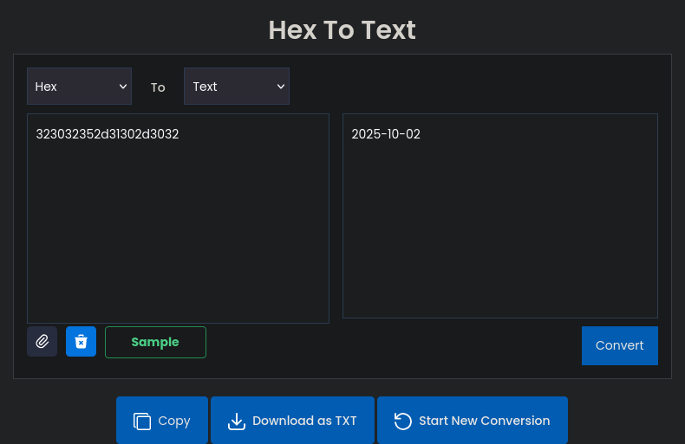Click the converted result 2025-10-02
The image size is (685, 444).
386,134
